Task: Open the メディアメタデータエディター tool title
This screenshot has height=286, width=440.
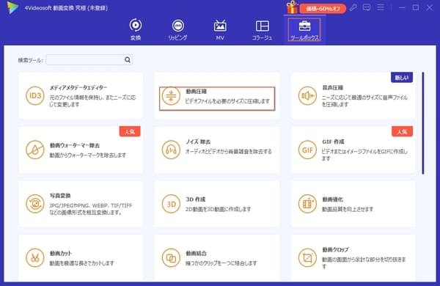Action: click(78, 87)
